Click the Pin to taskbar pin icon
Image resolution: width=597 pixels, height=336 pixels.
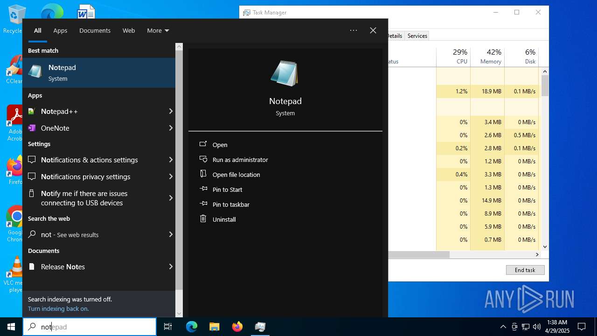point(203,204)
